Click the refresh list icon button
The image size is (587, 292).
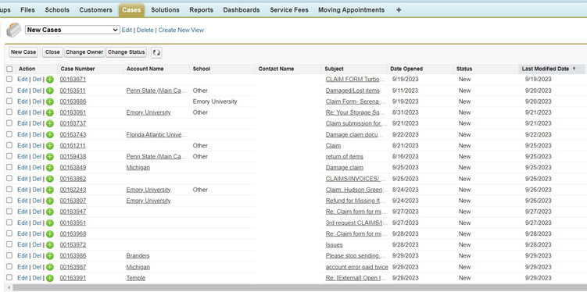click(x=156, y=53)
